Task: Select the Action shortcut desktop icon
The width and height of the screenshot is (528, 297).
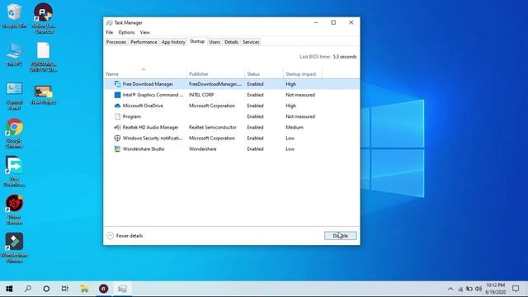Action: [44, 18]
